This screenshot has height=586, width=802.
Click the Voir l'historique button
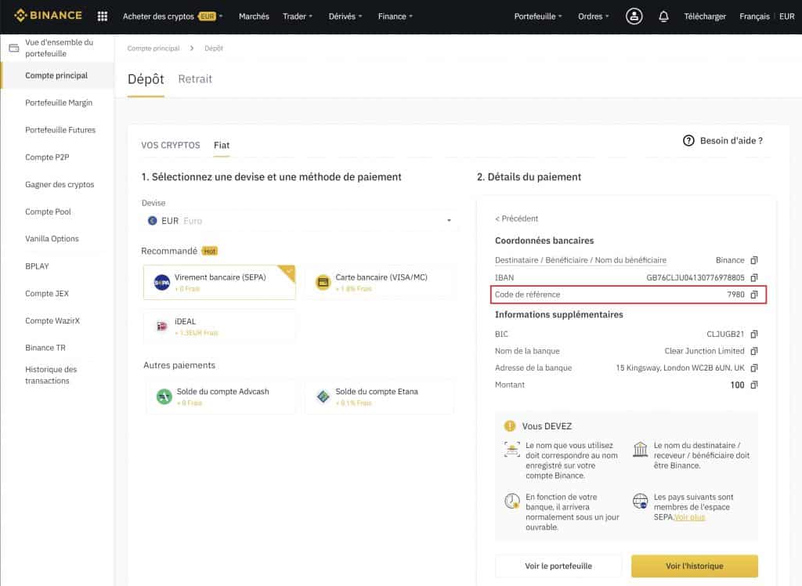[694, 566]
